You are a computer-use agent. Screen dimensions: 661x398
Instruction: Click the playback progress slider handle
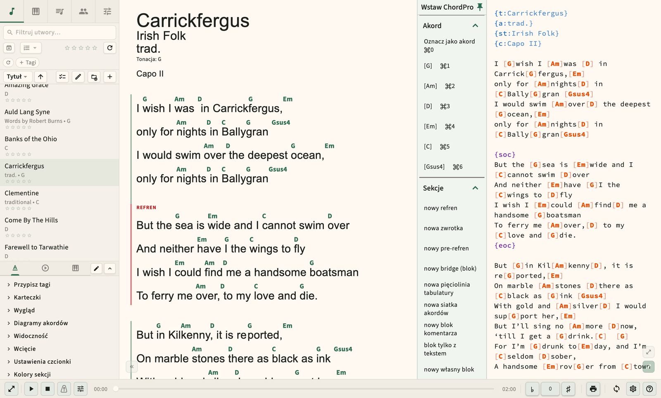click(116, 389)
